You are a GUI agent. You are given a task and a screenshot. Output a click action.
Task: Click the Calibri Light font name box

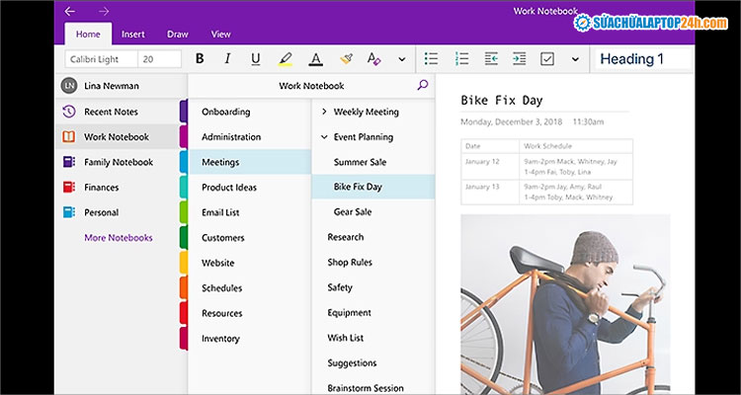101,59
